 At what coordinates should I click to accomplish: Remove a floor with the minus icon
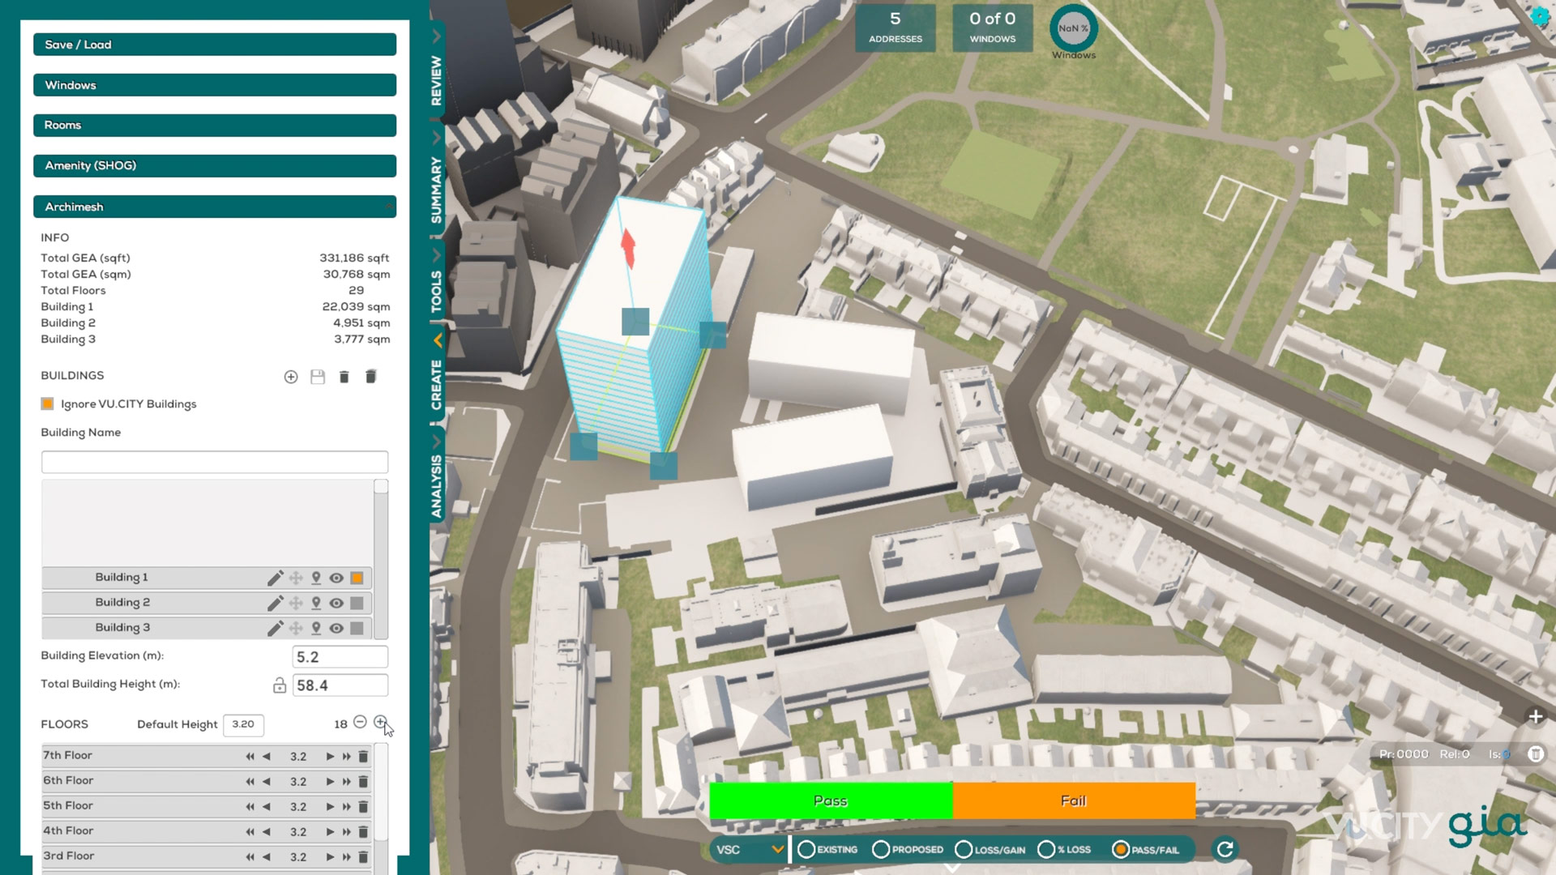pos(360,722)
